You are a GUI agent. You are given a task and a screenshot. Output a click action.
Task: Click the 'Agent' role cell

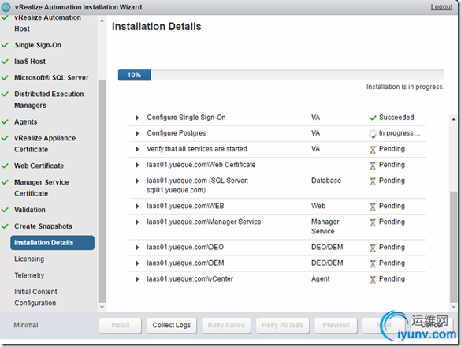click(x=321, y=279)
